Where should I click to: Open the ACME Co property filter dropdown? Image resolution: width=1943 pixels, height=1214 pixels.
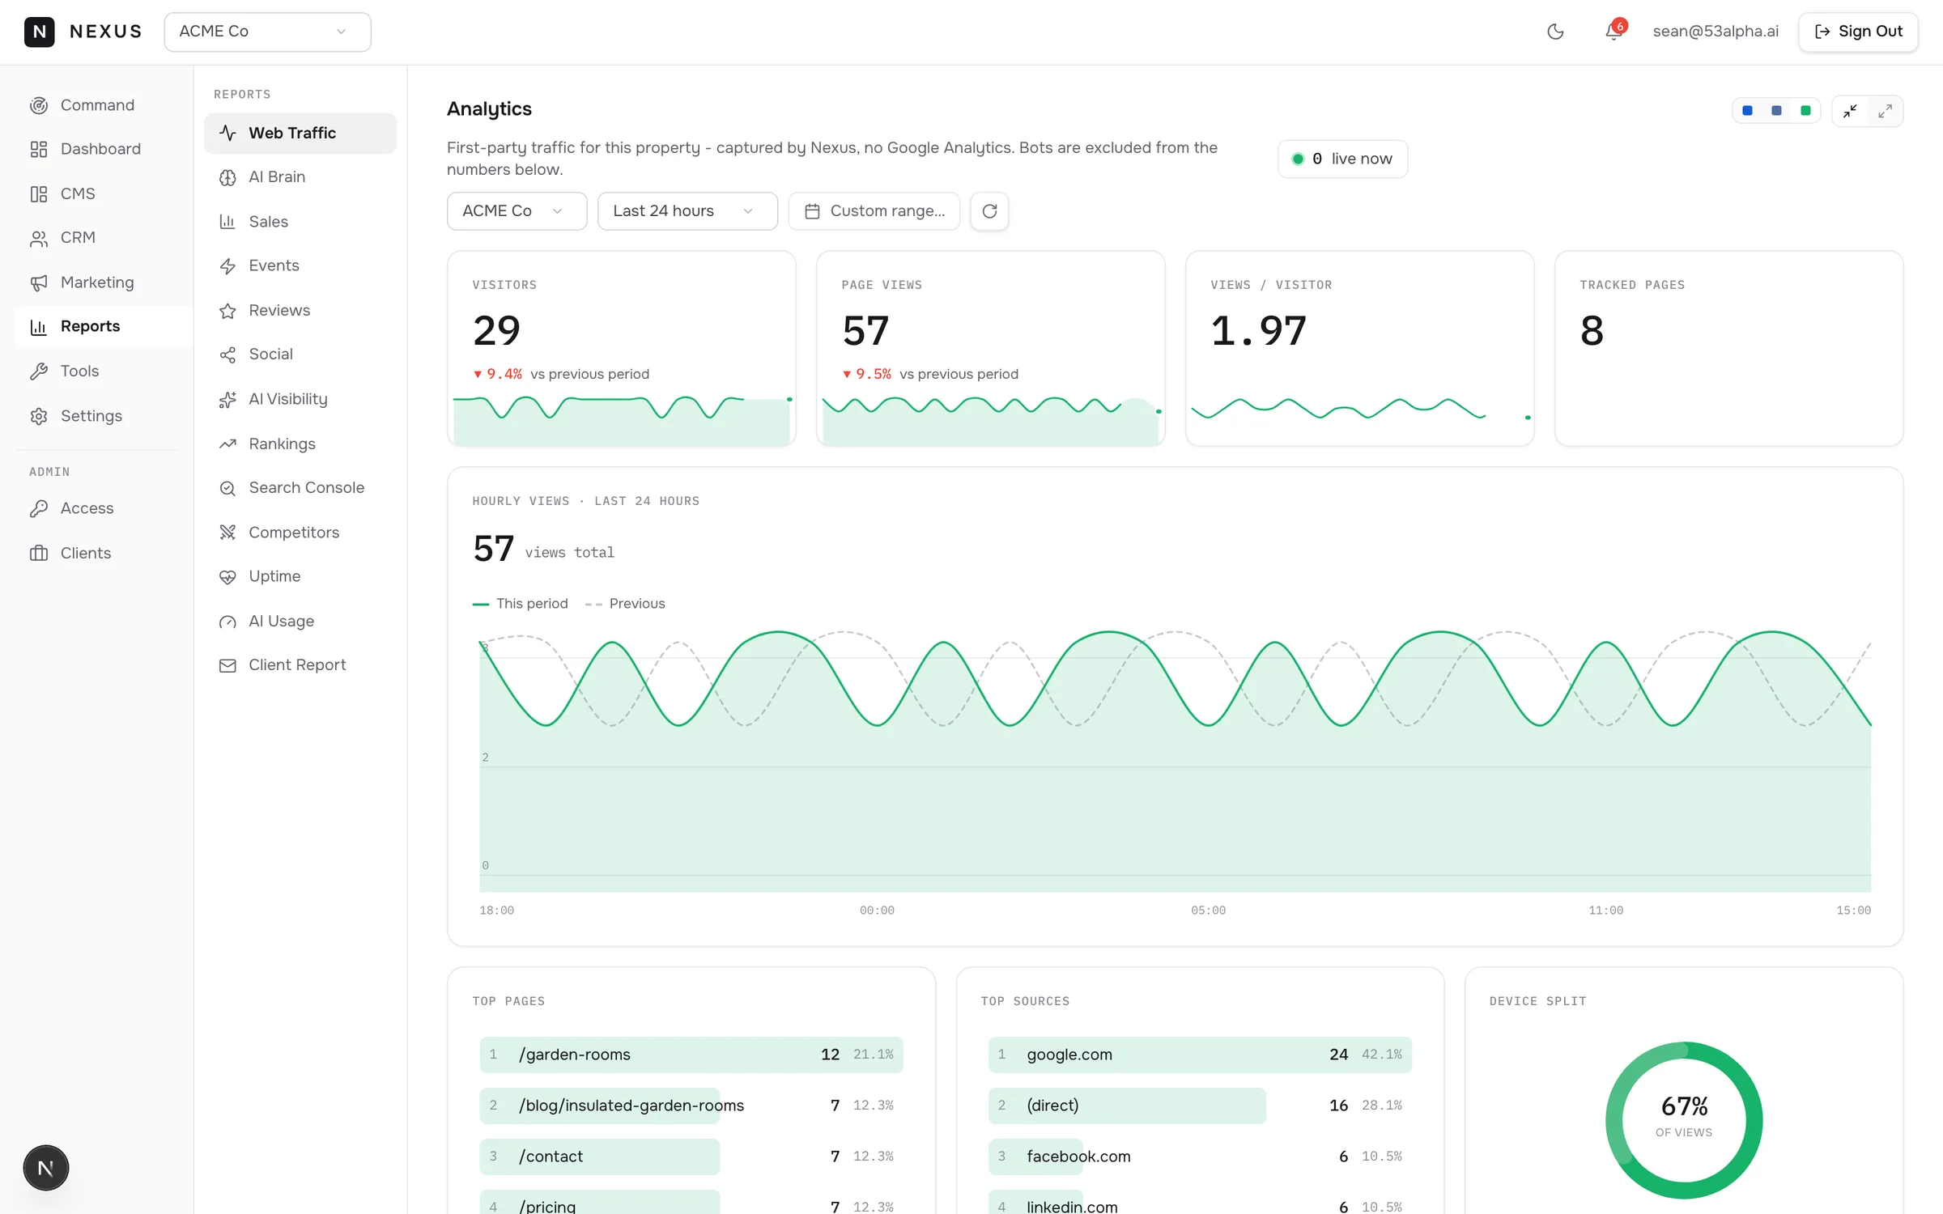point(517,211)
